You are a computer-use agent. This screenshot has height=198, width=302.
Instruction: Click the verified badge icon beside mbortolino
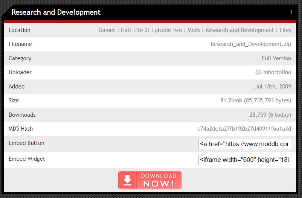click(x=258, y=72)
